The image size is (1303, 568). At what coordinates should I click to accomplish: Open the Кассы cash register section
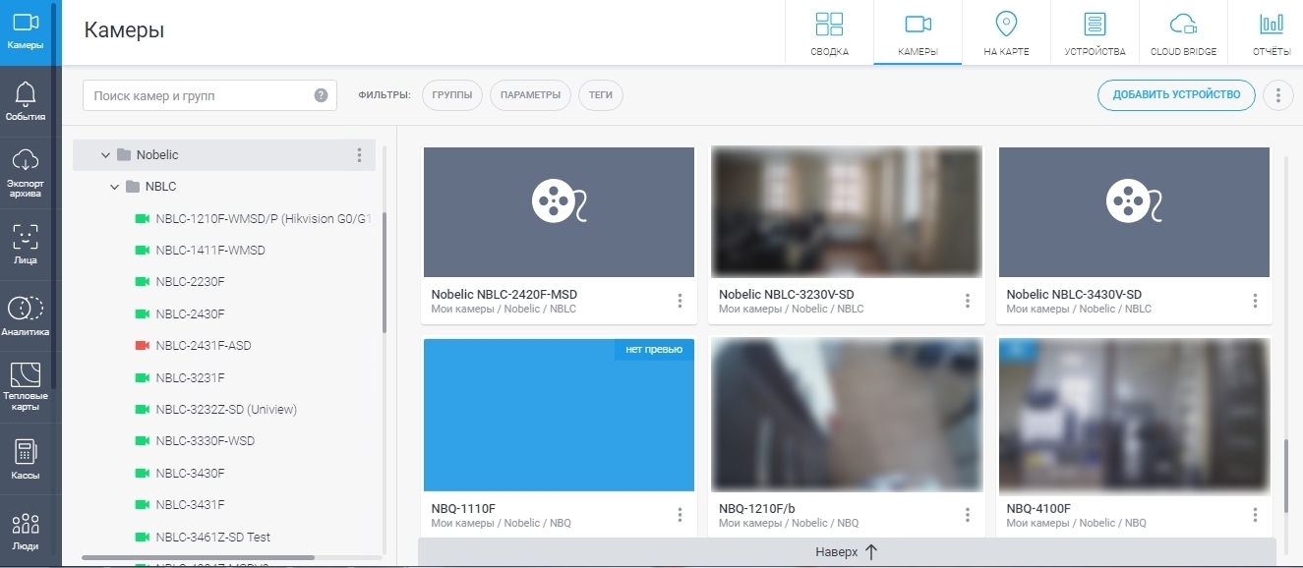[27, 459]
